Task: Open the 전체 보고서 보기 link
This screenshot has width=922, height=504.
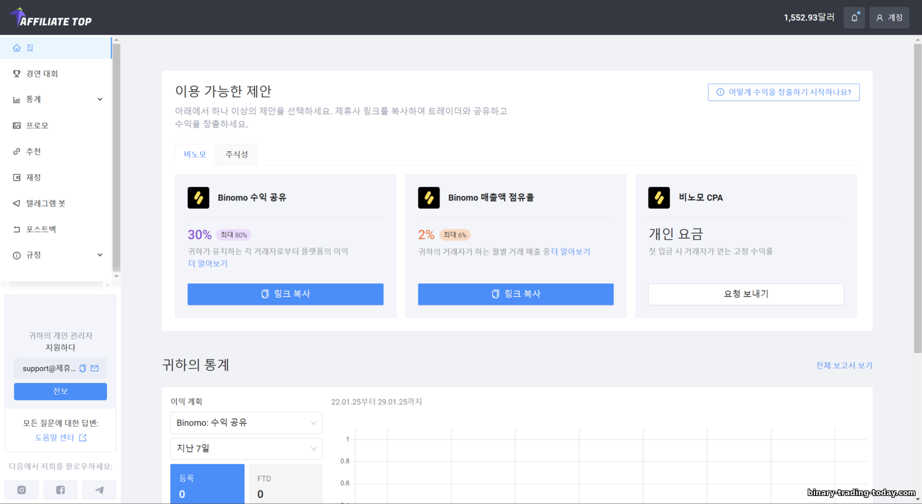Action: coord(844,366)
